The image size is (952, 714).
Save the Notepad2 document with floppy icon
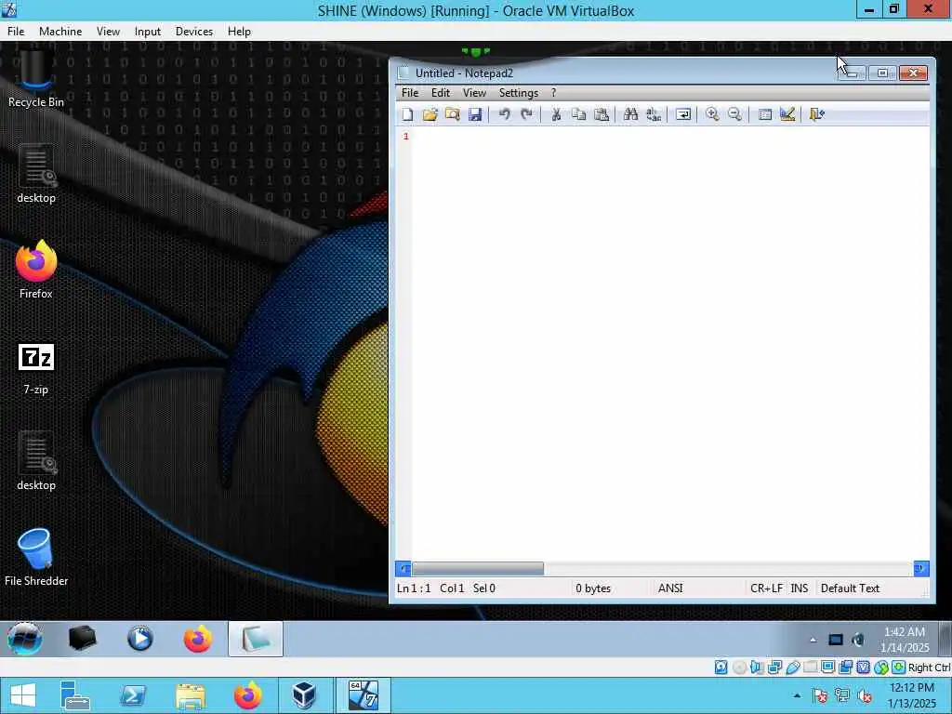pyautogui.click(x=475, y=114)
